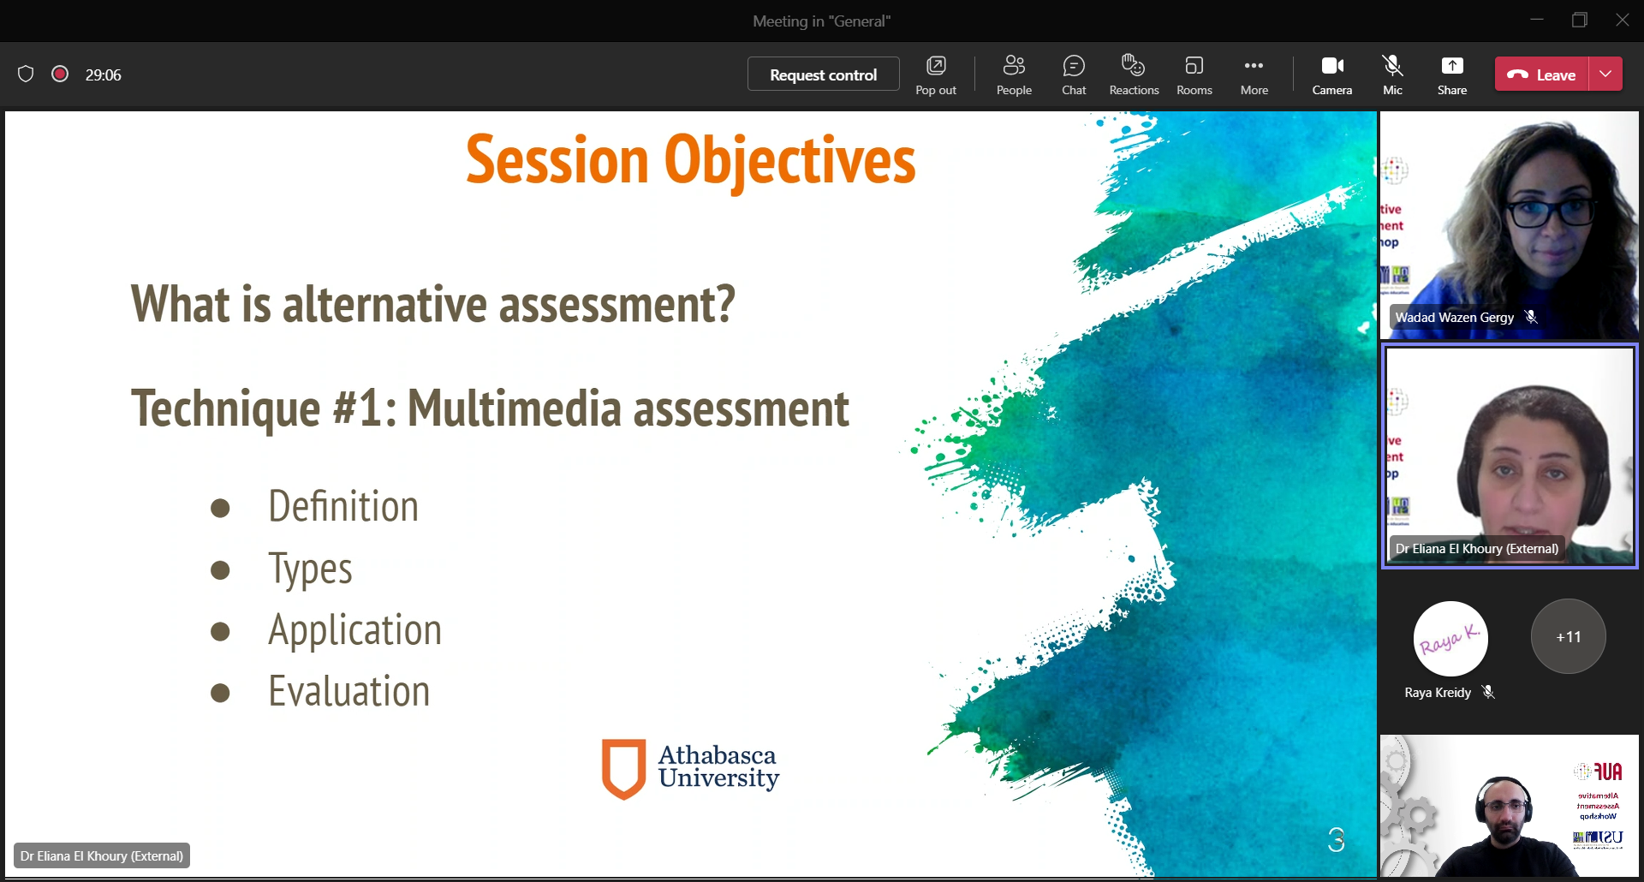Open breakout Rooms
Screen dimensions: 1644x882
pyautogui.click(x=1194, y=74)
